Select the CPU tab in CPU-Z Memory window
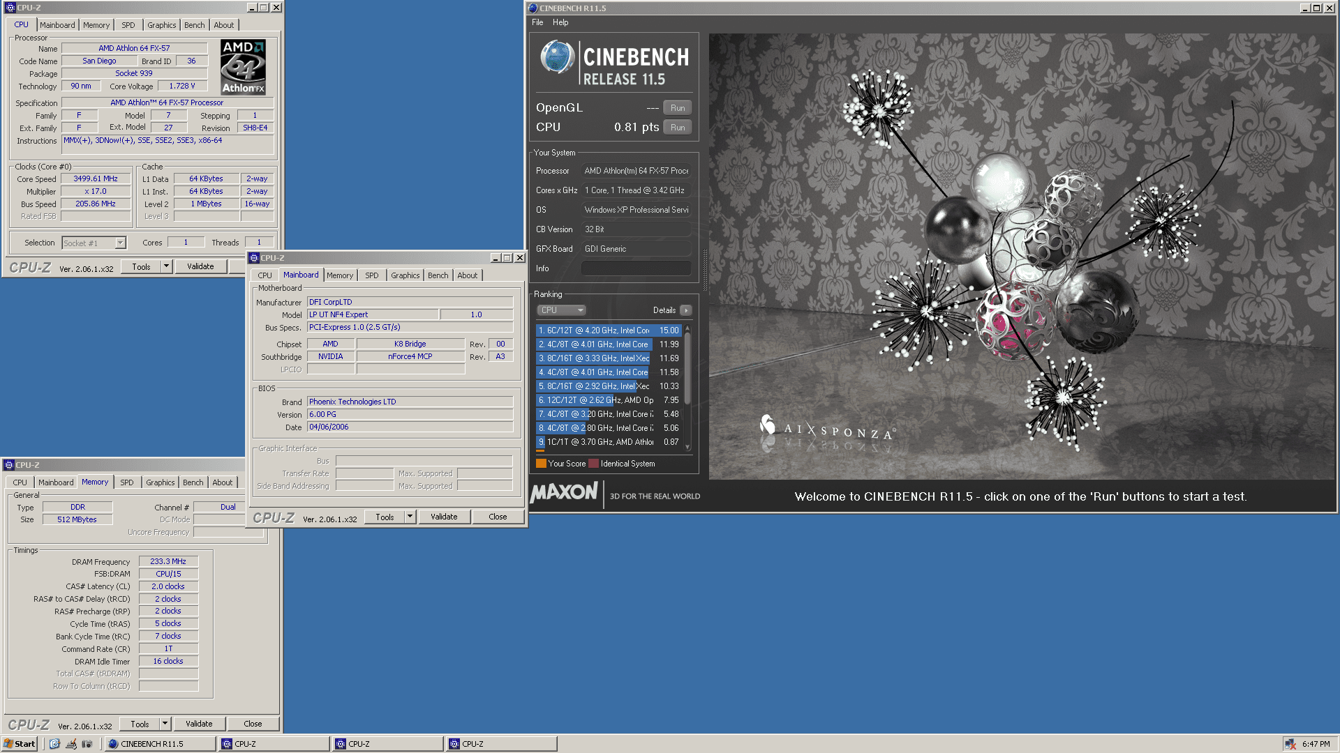Viewport: 1340px width, 753px height. click(20, 482)
